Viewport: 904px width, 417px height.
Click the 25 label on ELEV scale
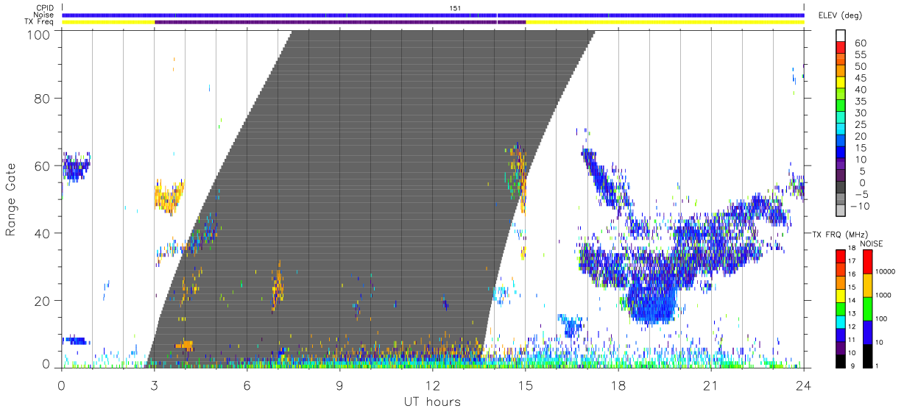point(859,124)
